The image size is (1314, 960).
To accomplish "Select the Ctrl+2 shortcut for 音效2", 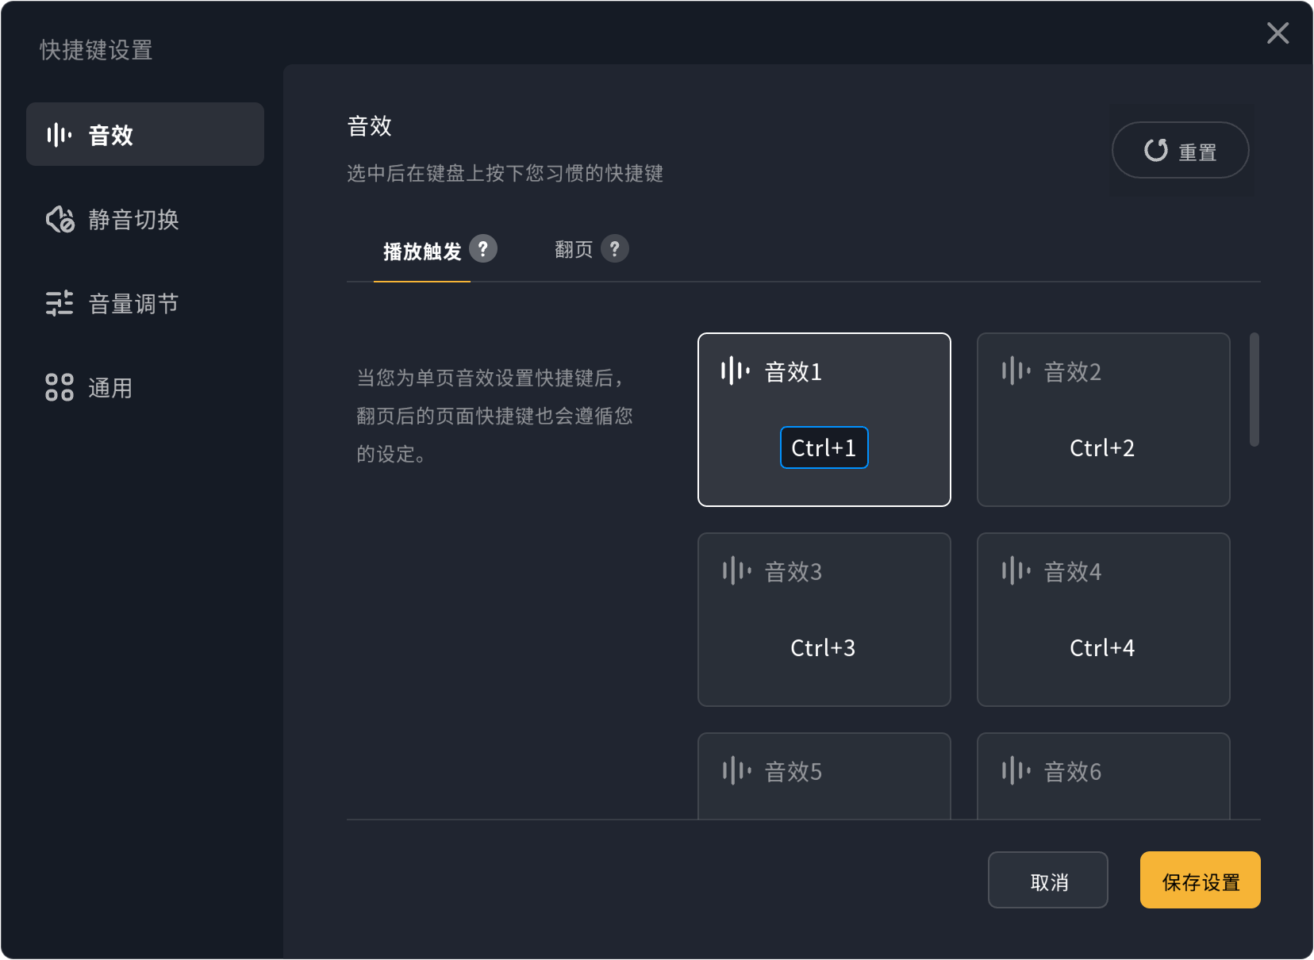I will tap(1102, 448).
